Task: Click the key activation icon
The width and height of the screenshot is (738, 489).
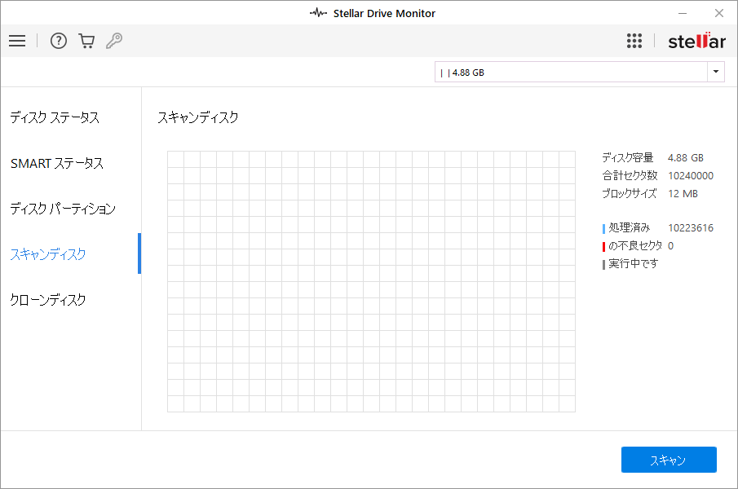Action: point(114,41)
